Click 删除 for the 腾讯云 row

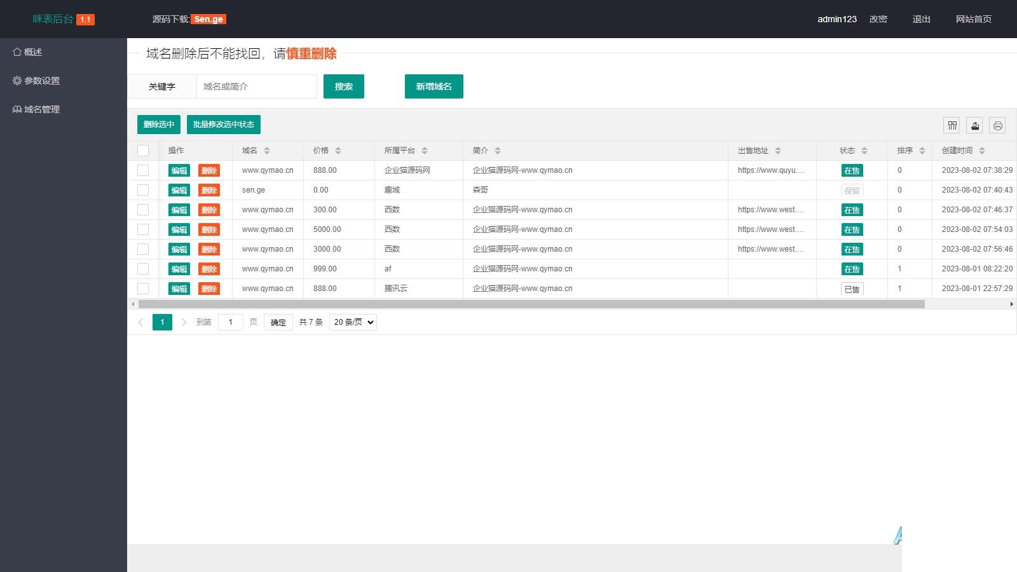point(209,289)
